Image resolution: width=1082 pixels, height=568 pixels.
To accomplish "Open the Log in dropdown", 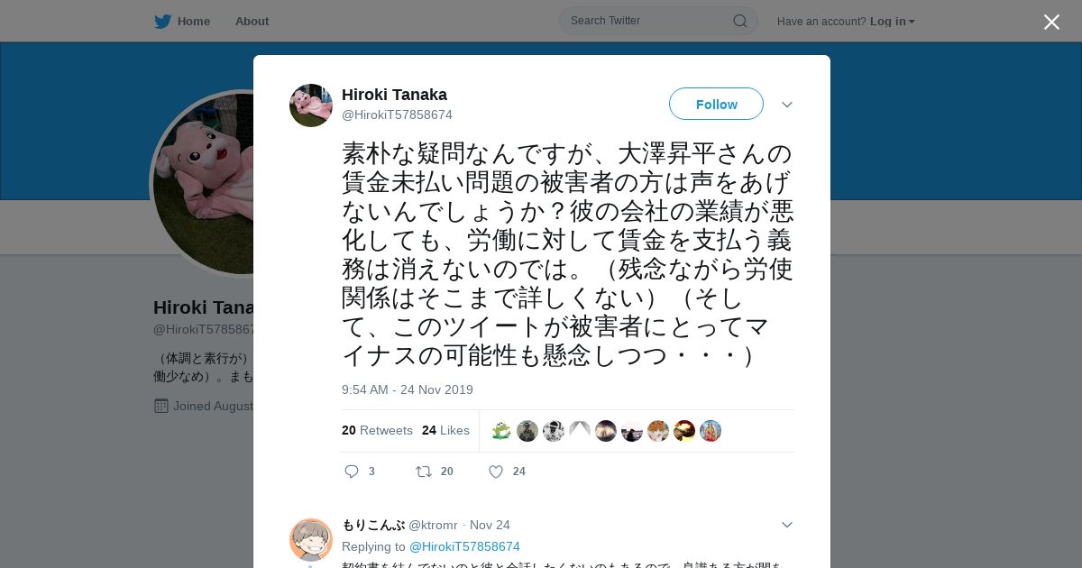I will pos(893,22).
